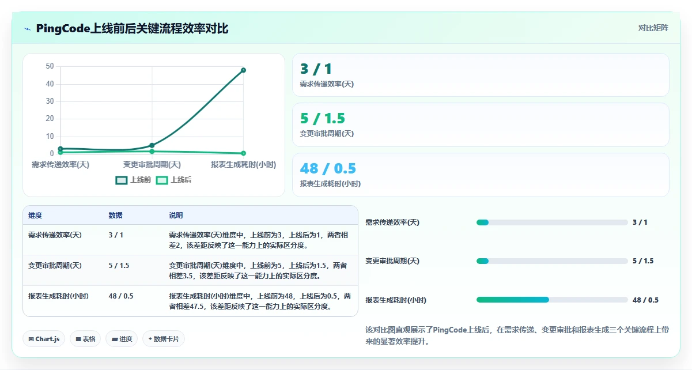Click the 上线前 point at 变更审批周期(天)
Screen dimensions: 692x370
(152, 145)
